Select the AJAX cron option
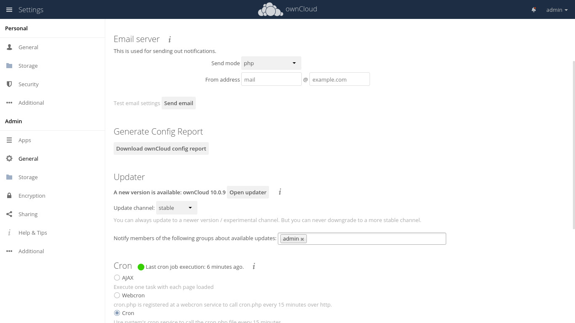The image size is (575, 323). pos(117,278)
